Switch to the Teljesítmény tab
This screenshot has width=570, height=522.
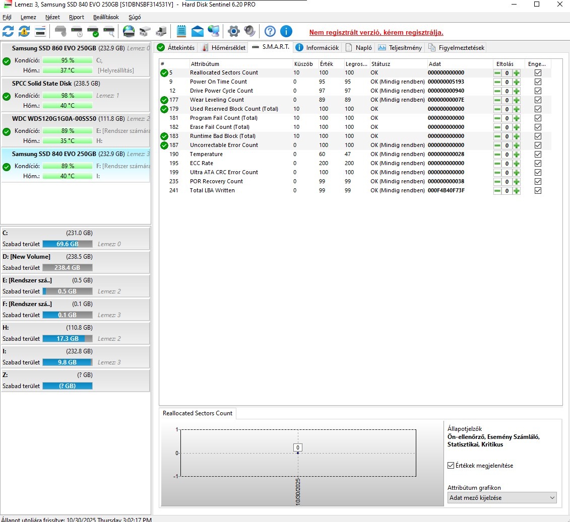coord(400,47)
